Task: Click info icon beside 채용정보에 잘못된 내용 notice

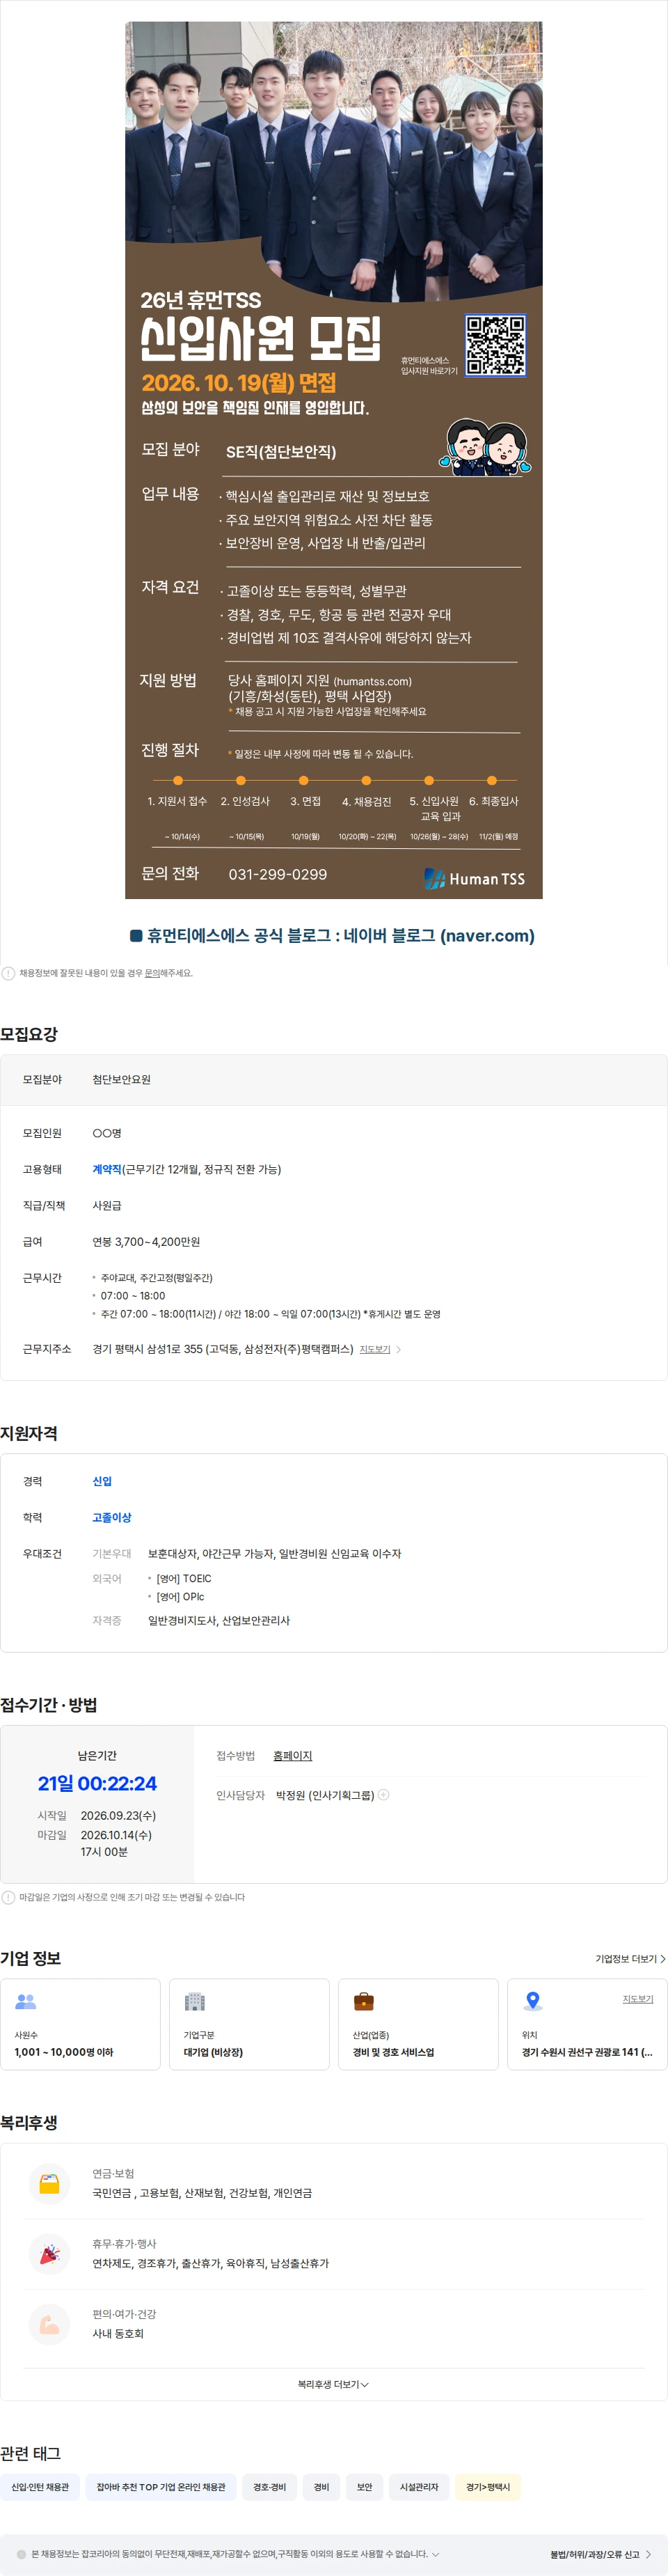Action: (x=8, y=973)
